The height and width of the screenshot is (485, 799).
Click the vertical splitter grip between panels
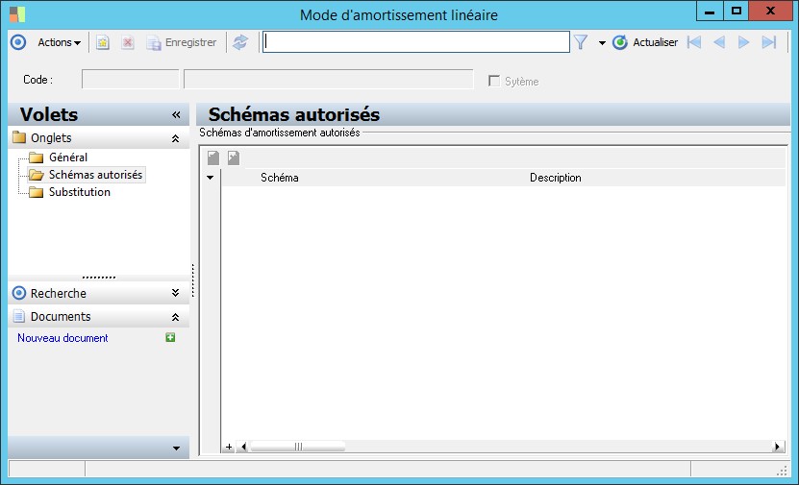193,279
